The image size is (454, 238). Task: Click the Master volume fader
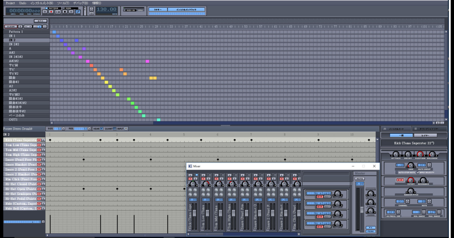coord(362,210)
